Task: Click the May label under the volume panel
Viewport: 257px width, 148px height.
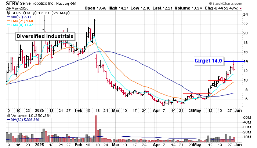Action: point(197,145)
